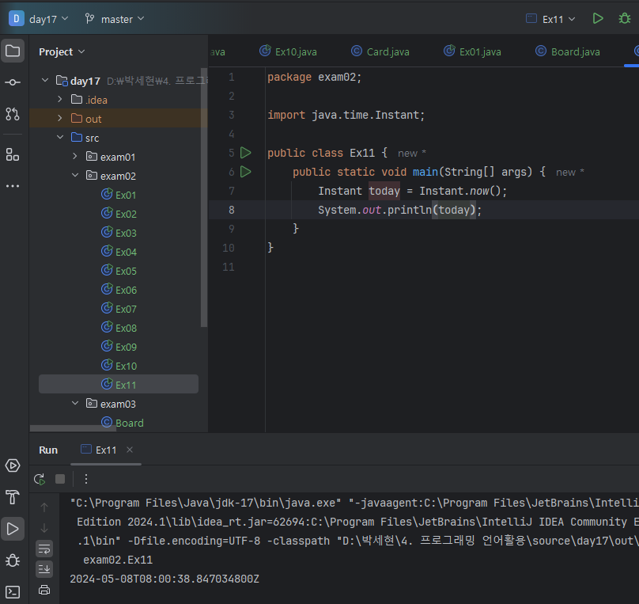Toggle the Project tool window folder icon

(x=13, y=51)
